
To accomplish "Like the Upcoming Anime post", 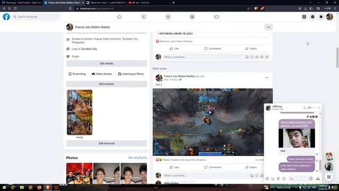I will tap(174, 48).
